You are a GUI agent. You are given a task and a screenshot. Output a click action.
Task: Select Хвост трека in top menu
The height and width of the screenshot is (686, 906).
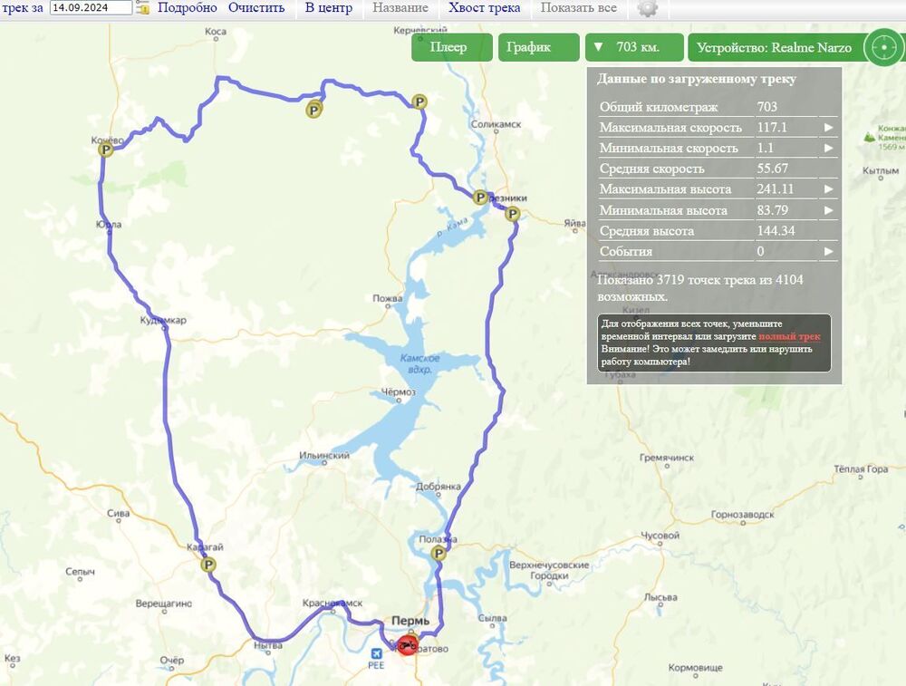484,8
